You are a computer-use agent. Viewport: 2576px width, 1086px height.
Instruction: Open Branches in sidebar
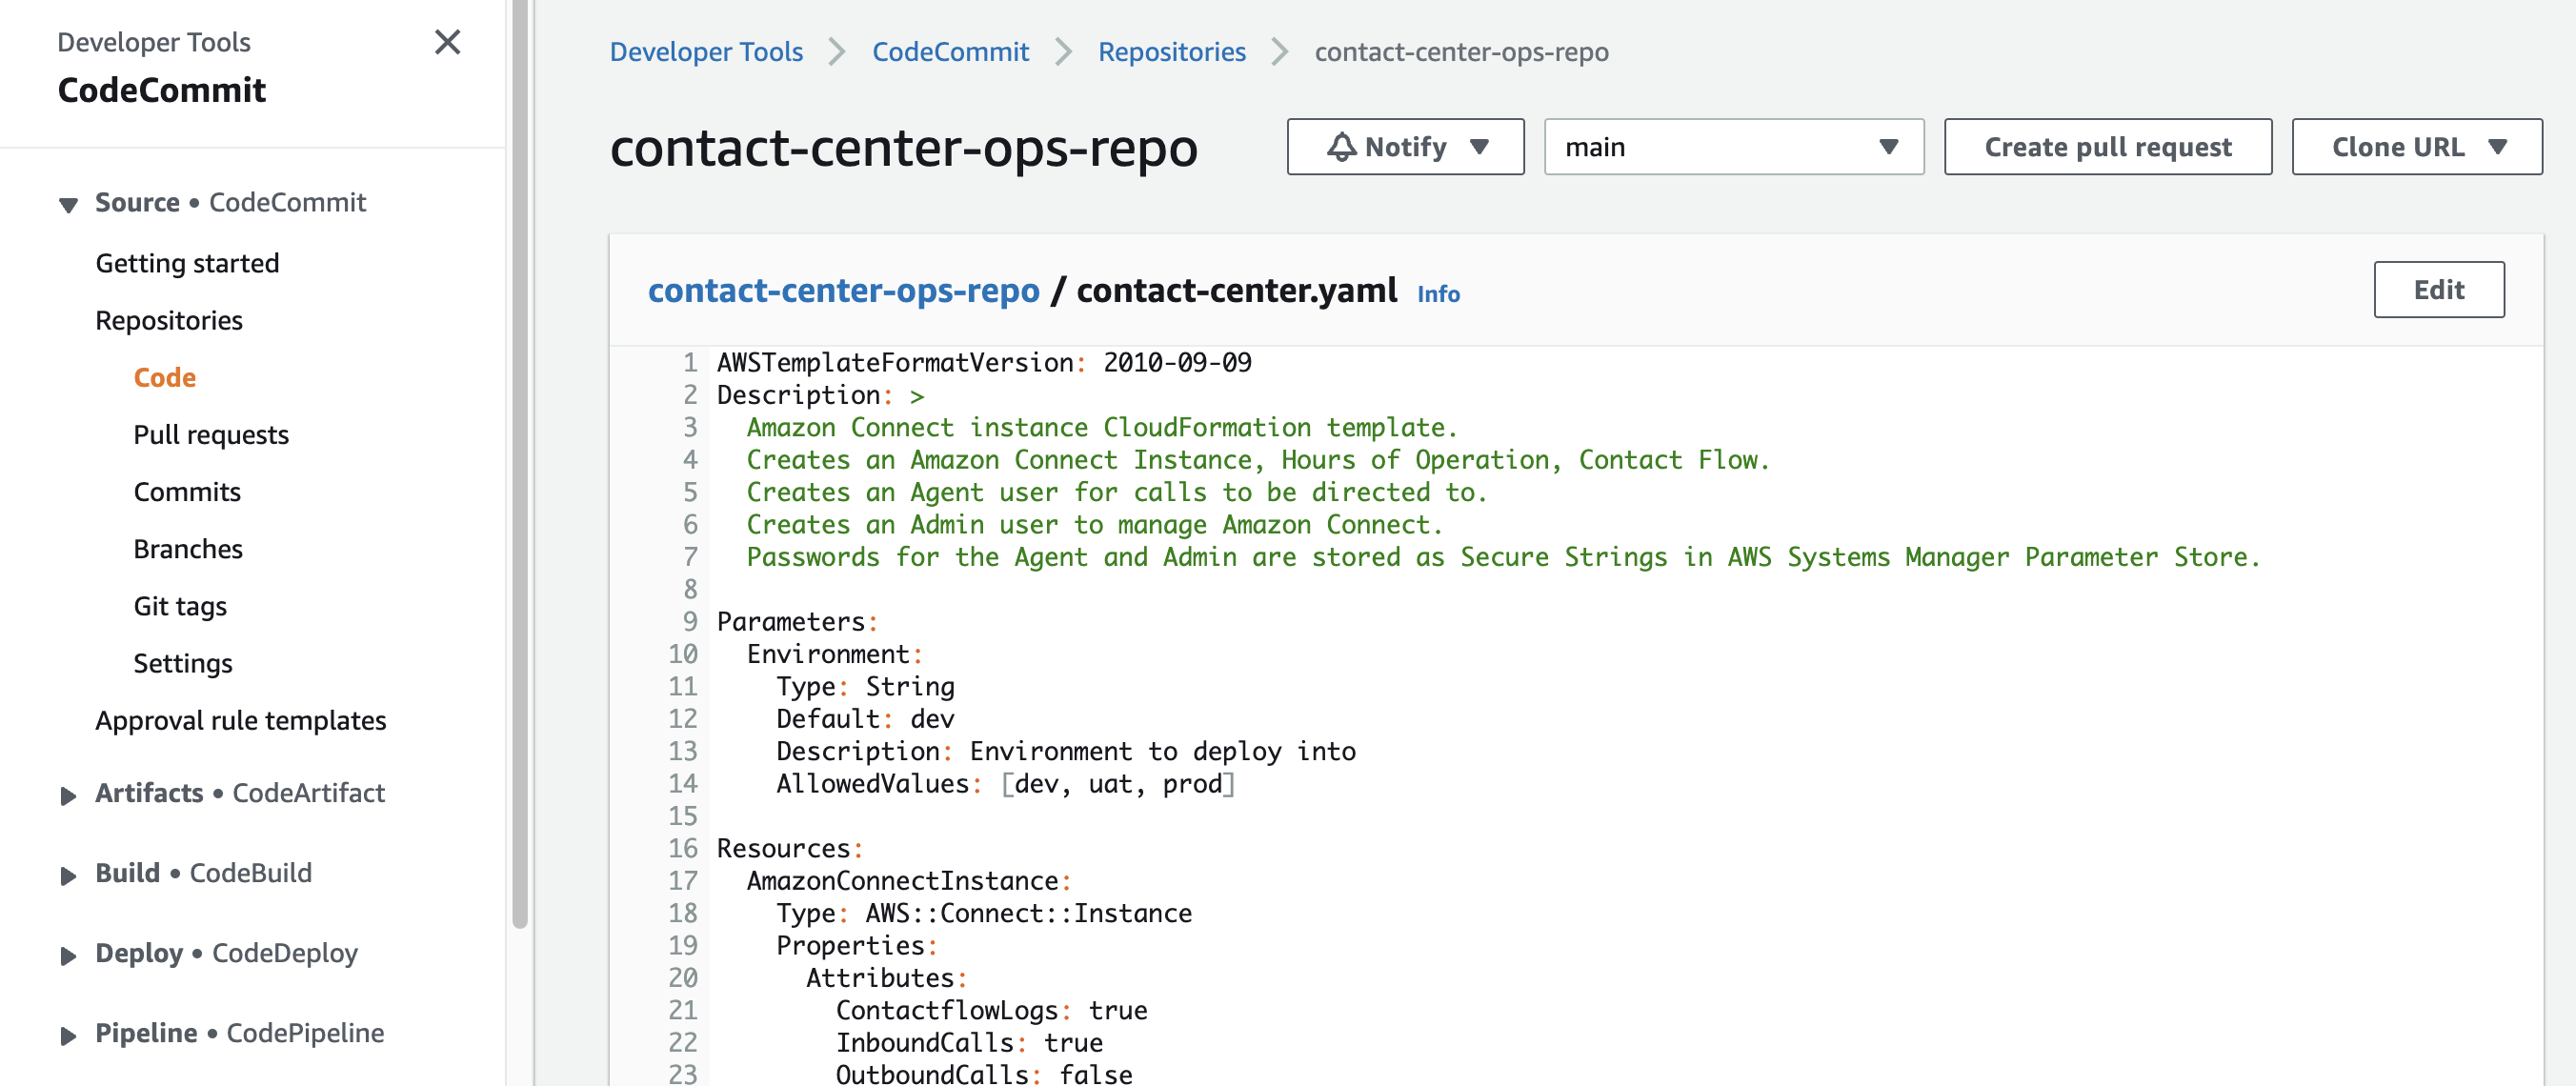click(x=188, y=548)
